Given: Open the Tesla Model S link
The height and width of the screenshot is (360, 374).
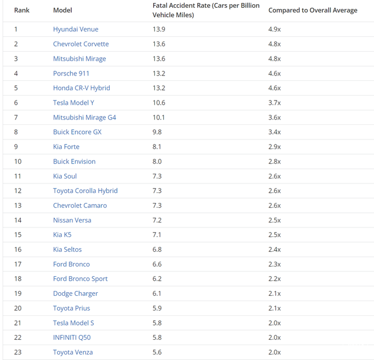Looking at the screenshot, I should 73,323.
